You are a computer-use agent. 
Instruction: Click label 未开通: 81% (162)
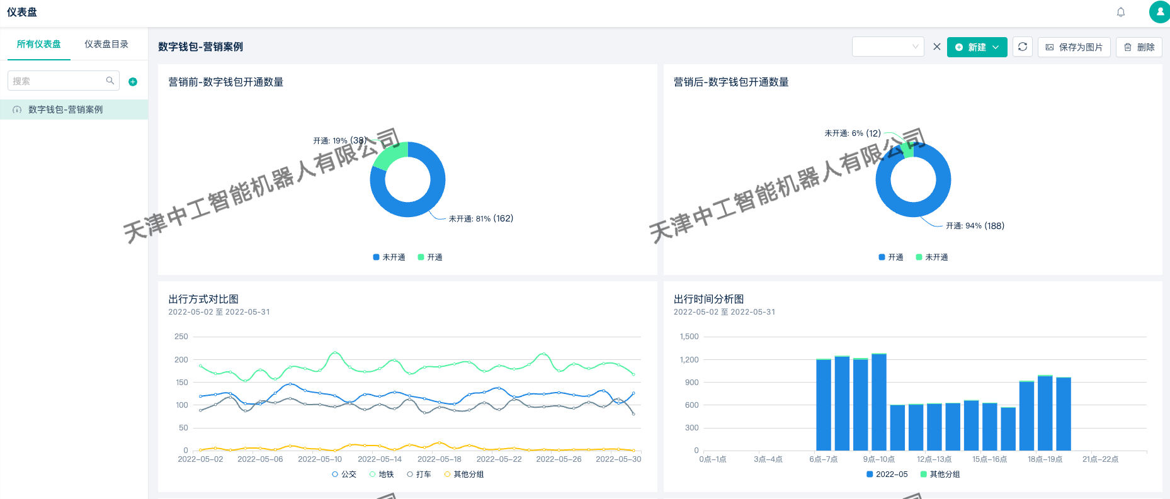(x=481, y=219)
